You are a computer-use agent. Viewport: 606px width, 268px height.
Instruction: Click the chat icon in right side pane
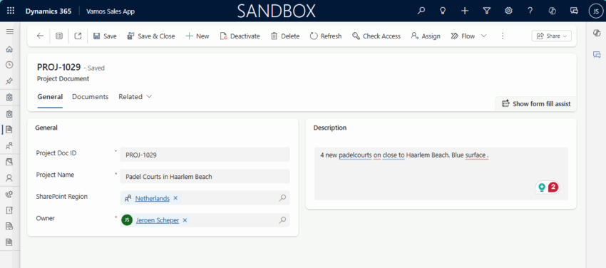(597, 54)
